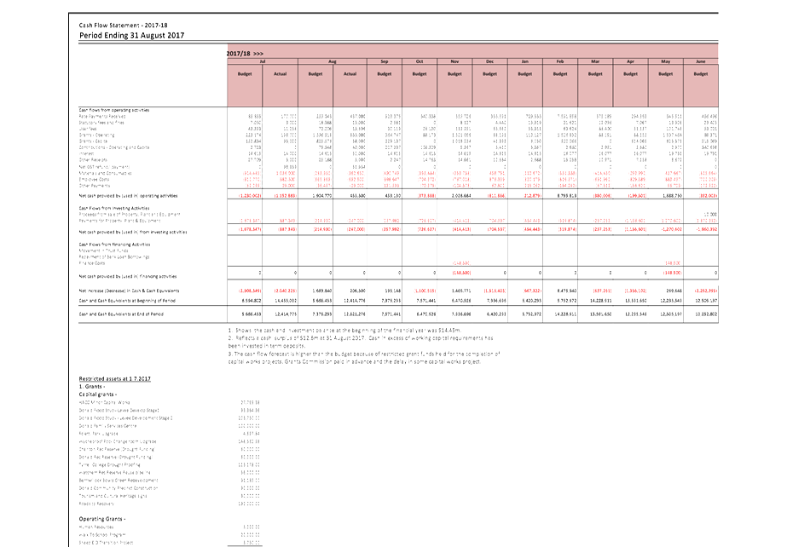Click the Nov month header cell
The width and height of the screenshot is (787, 547).
click(454, 62)
